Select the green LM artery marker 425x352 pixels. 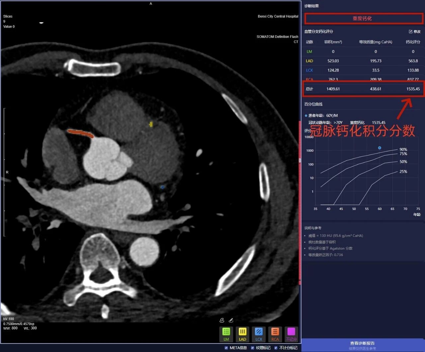[226, 333]
